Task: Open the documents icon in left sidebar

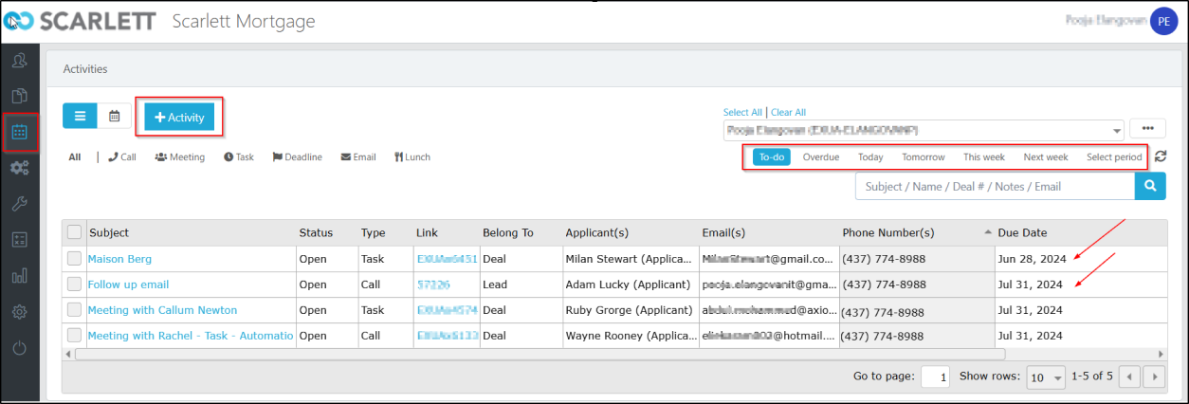Action: tap(19, 96)
